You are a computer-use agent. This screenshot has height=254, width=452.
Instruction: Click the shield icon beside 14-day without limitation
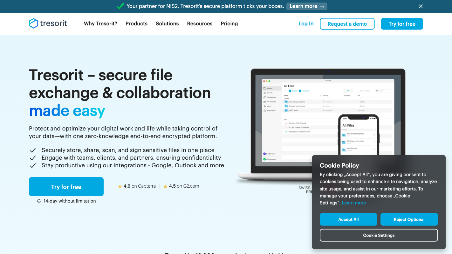pos(39,201)
